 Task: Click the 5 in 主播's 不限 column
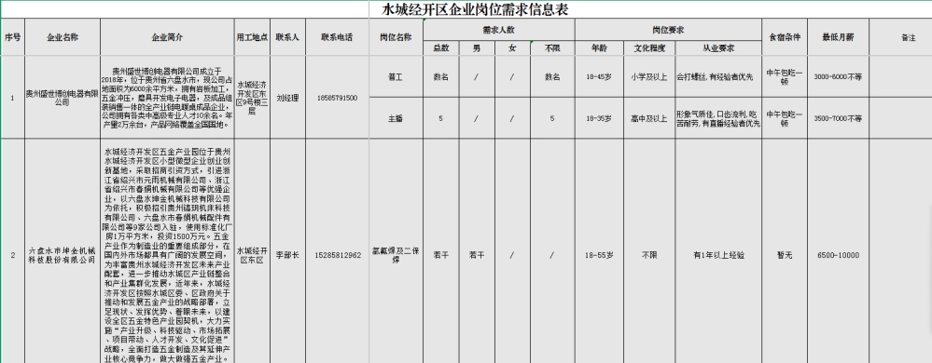pyautogui.click(x=552, y=118)
